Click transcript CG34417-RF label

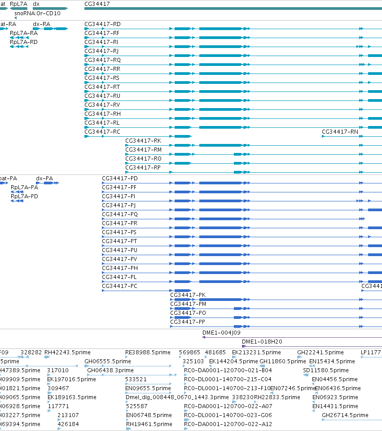click(102, 33)
